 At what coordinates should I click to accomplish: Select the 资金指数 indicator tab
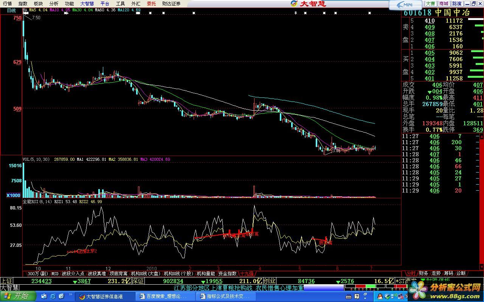pos(228,274)
